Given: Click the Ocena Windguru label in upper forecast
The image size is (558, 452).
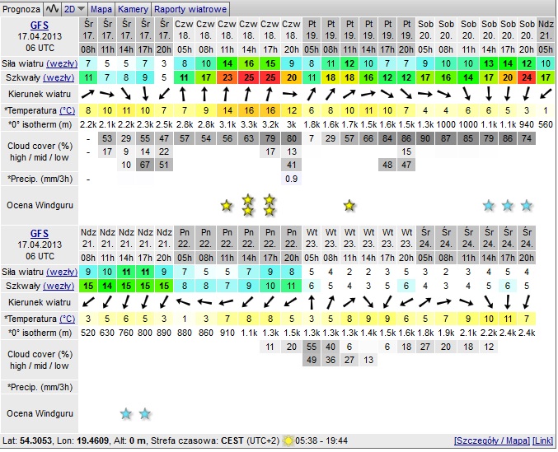Looking at the screenshot, I should click(x=40, y=205).
